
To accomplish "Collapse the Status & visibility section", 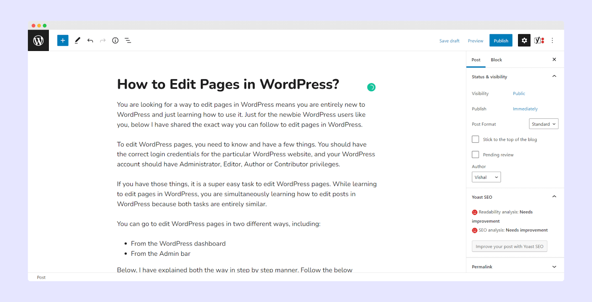I will click(x=554, y=76).
